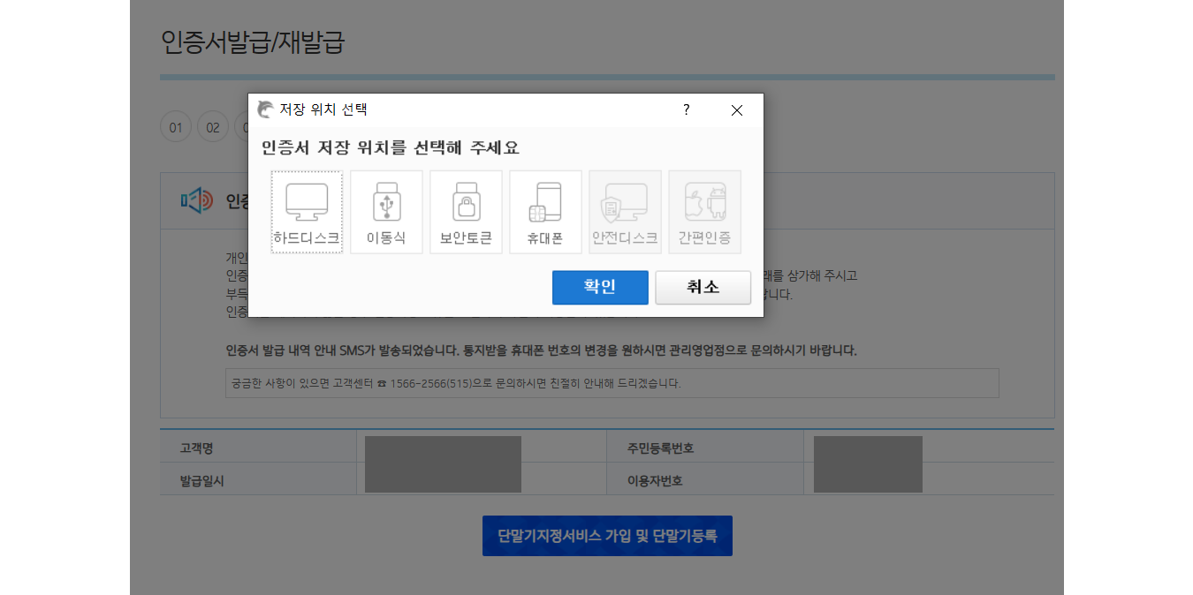Click the step 02 indicator circle
Viewport: 1193px width, 595px height.
point(212,126)
